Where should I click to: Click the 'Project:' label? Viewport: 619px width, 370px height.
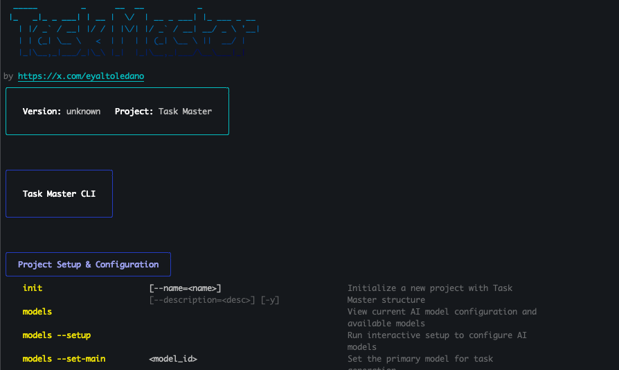pyautogui.click(x=134, y=112)
